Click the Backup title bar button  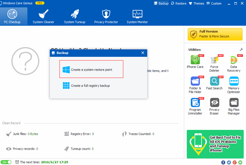[161, 3]
